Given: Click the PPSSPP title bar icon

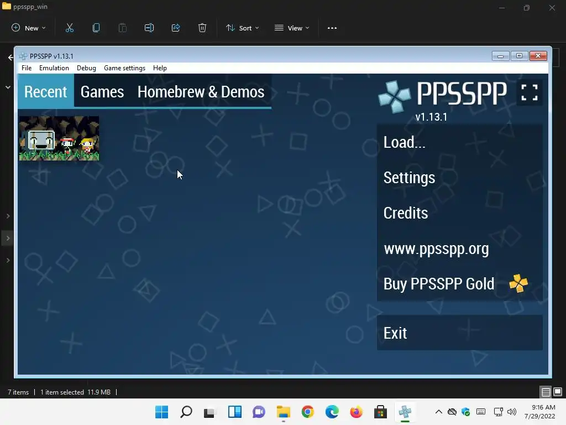Looking at the screenshot, I should point(23,56).
